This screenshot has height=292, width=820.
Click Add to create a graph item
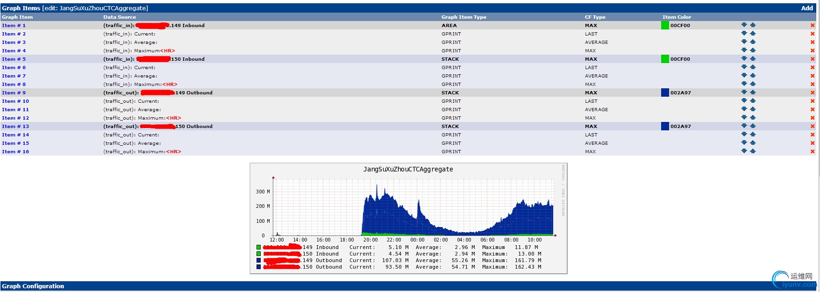(807, 8)
